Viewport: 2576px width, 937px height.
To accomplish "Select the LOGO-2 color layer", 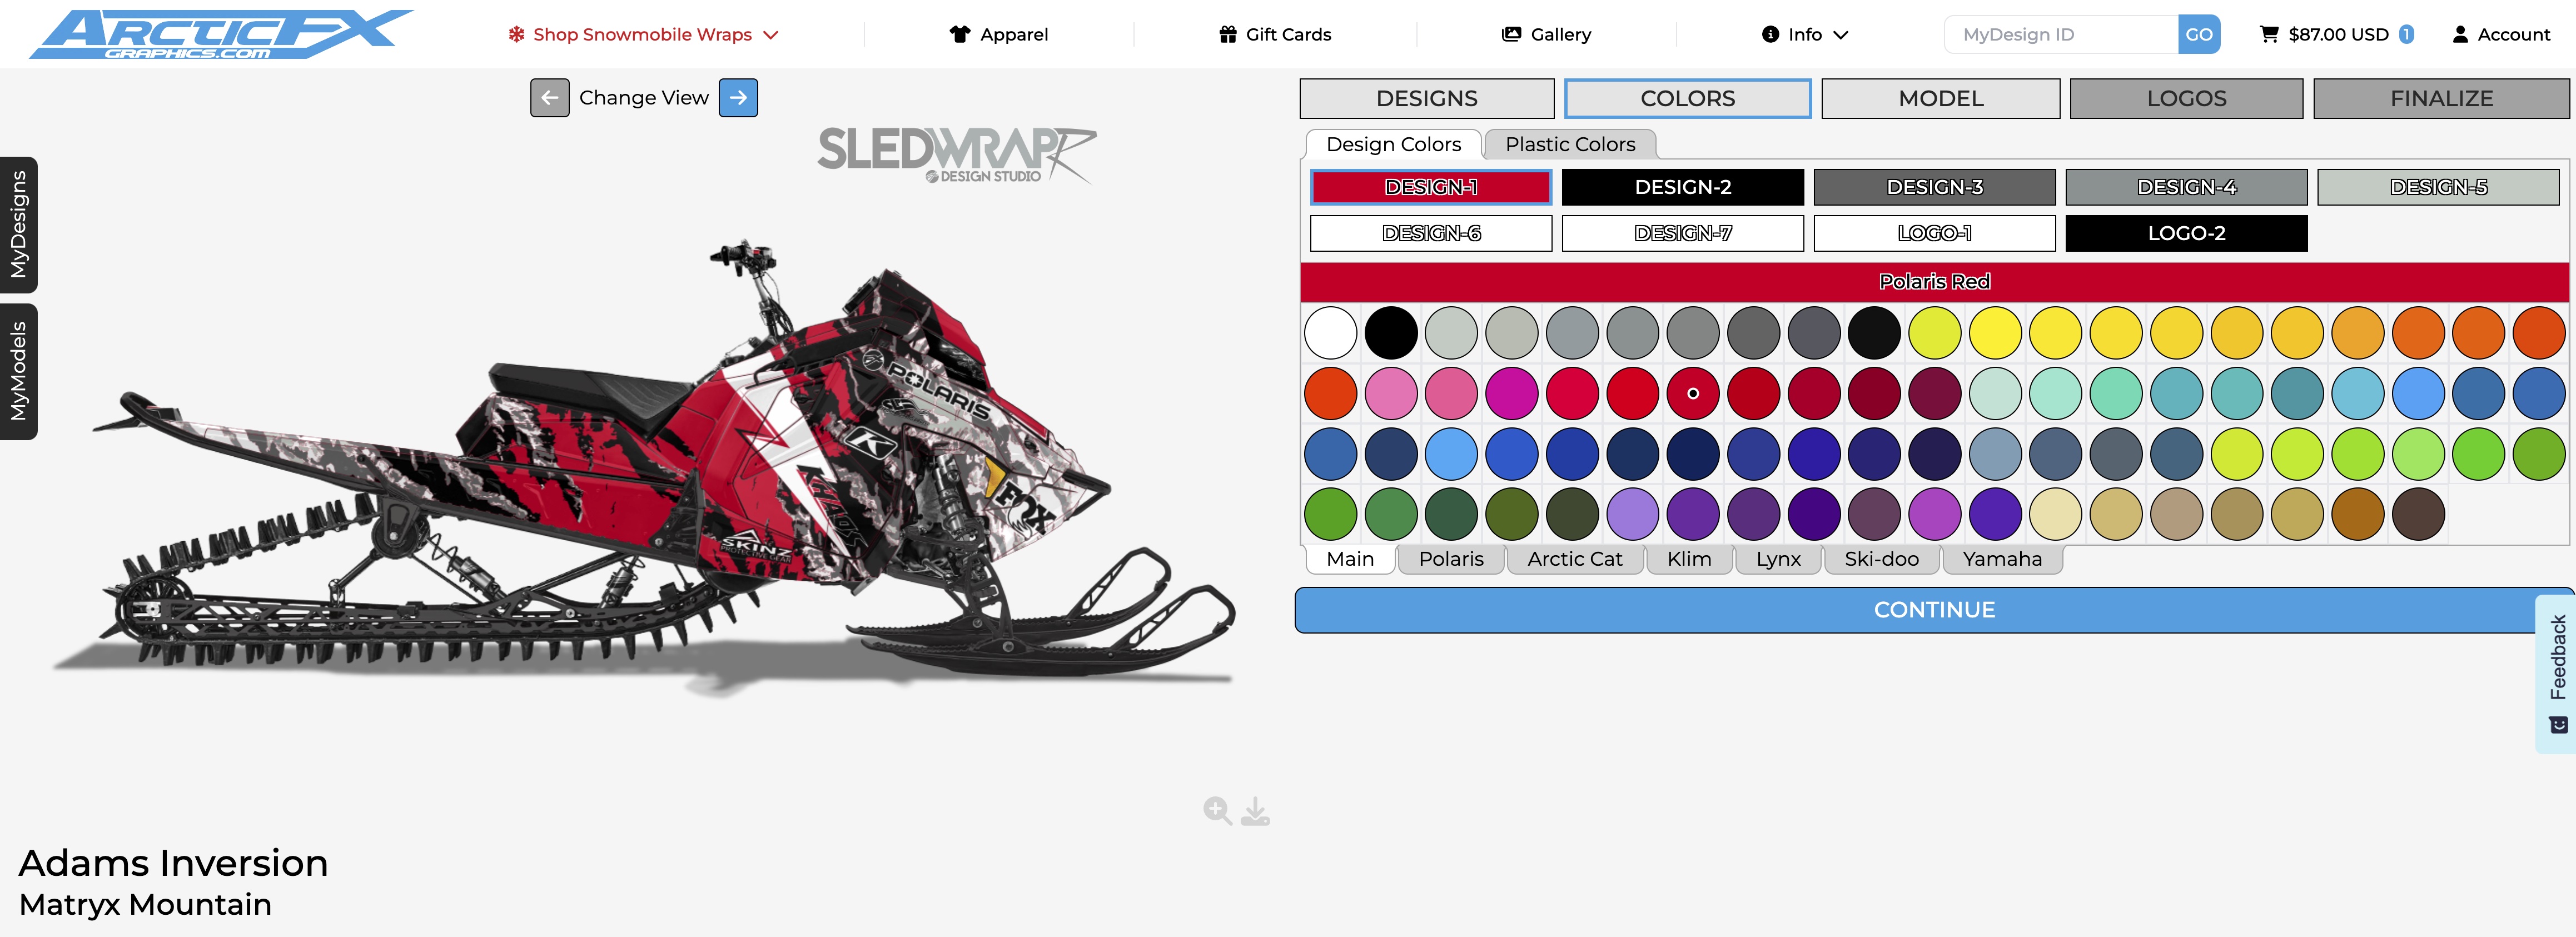I will click(2186, 233).
